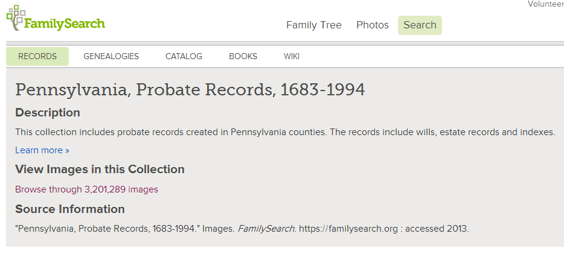Open the Family Tree navigation item
The width and height of the screenshot is (564, 254).
(x=313, y=25)
